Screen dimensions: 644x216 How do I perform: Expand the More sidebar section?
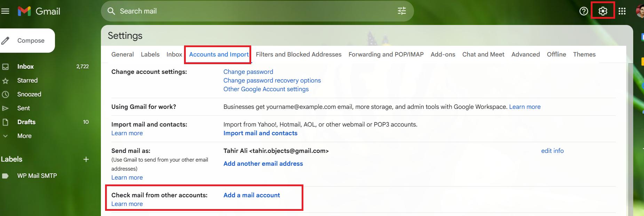(x=24, y=136)
